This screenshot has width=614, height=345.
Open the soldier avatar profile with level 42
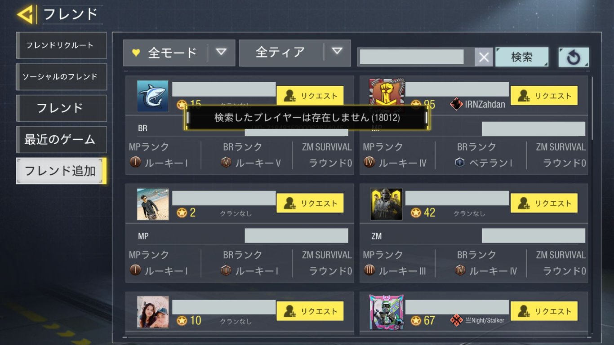point(386,204)
